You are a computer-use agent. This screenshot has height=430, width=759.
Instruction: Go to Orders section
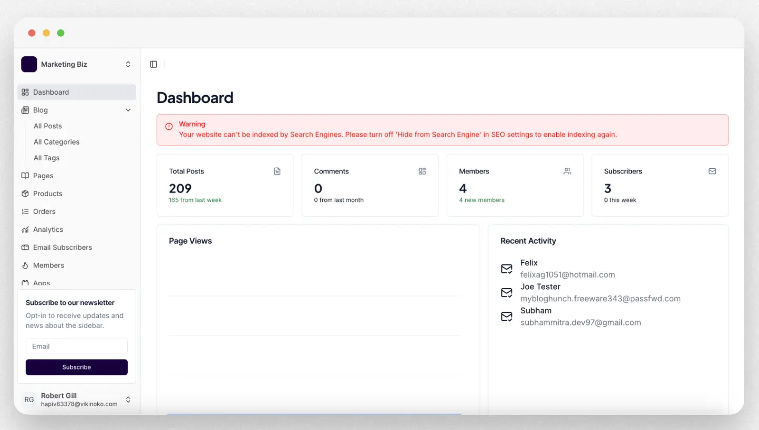coord(44,211)
